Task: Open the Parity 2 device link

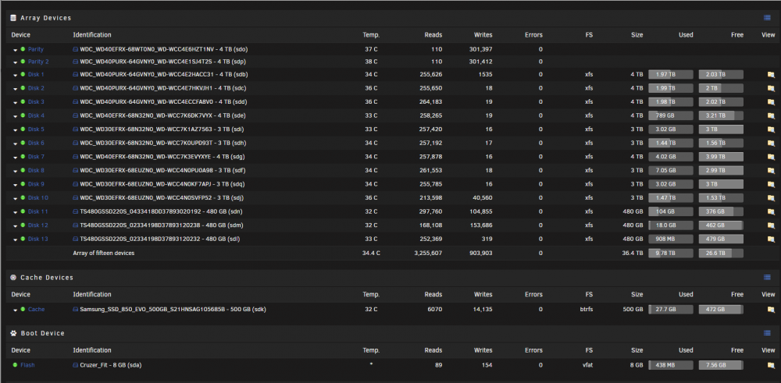Action: (x=38, y=62)
